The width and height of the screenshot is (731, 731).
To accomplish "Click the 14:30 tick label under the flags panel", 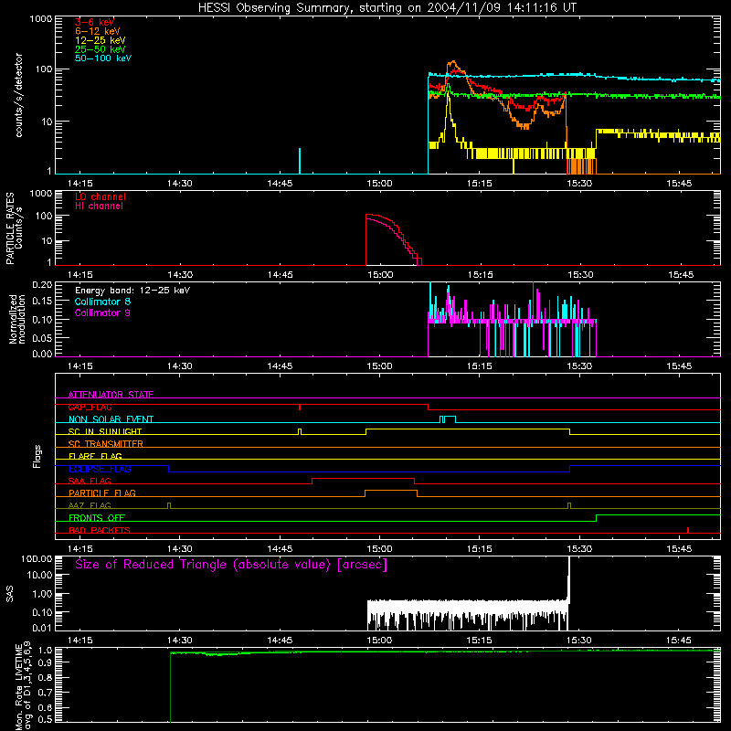I will [x=179, y=549].
